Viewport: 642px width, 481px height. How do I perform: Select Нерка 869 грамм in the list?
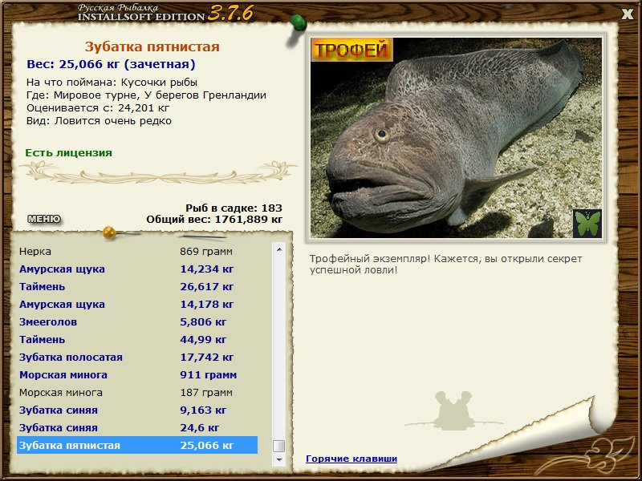(x=137, y=251)
